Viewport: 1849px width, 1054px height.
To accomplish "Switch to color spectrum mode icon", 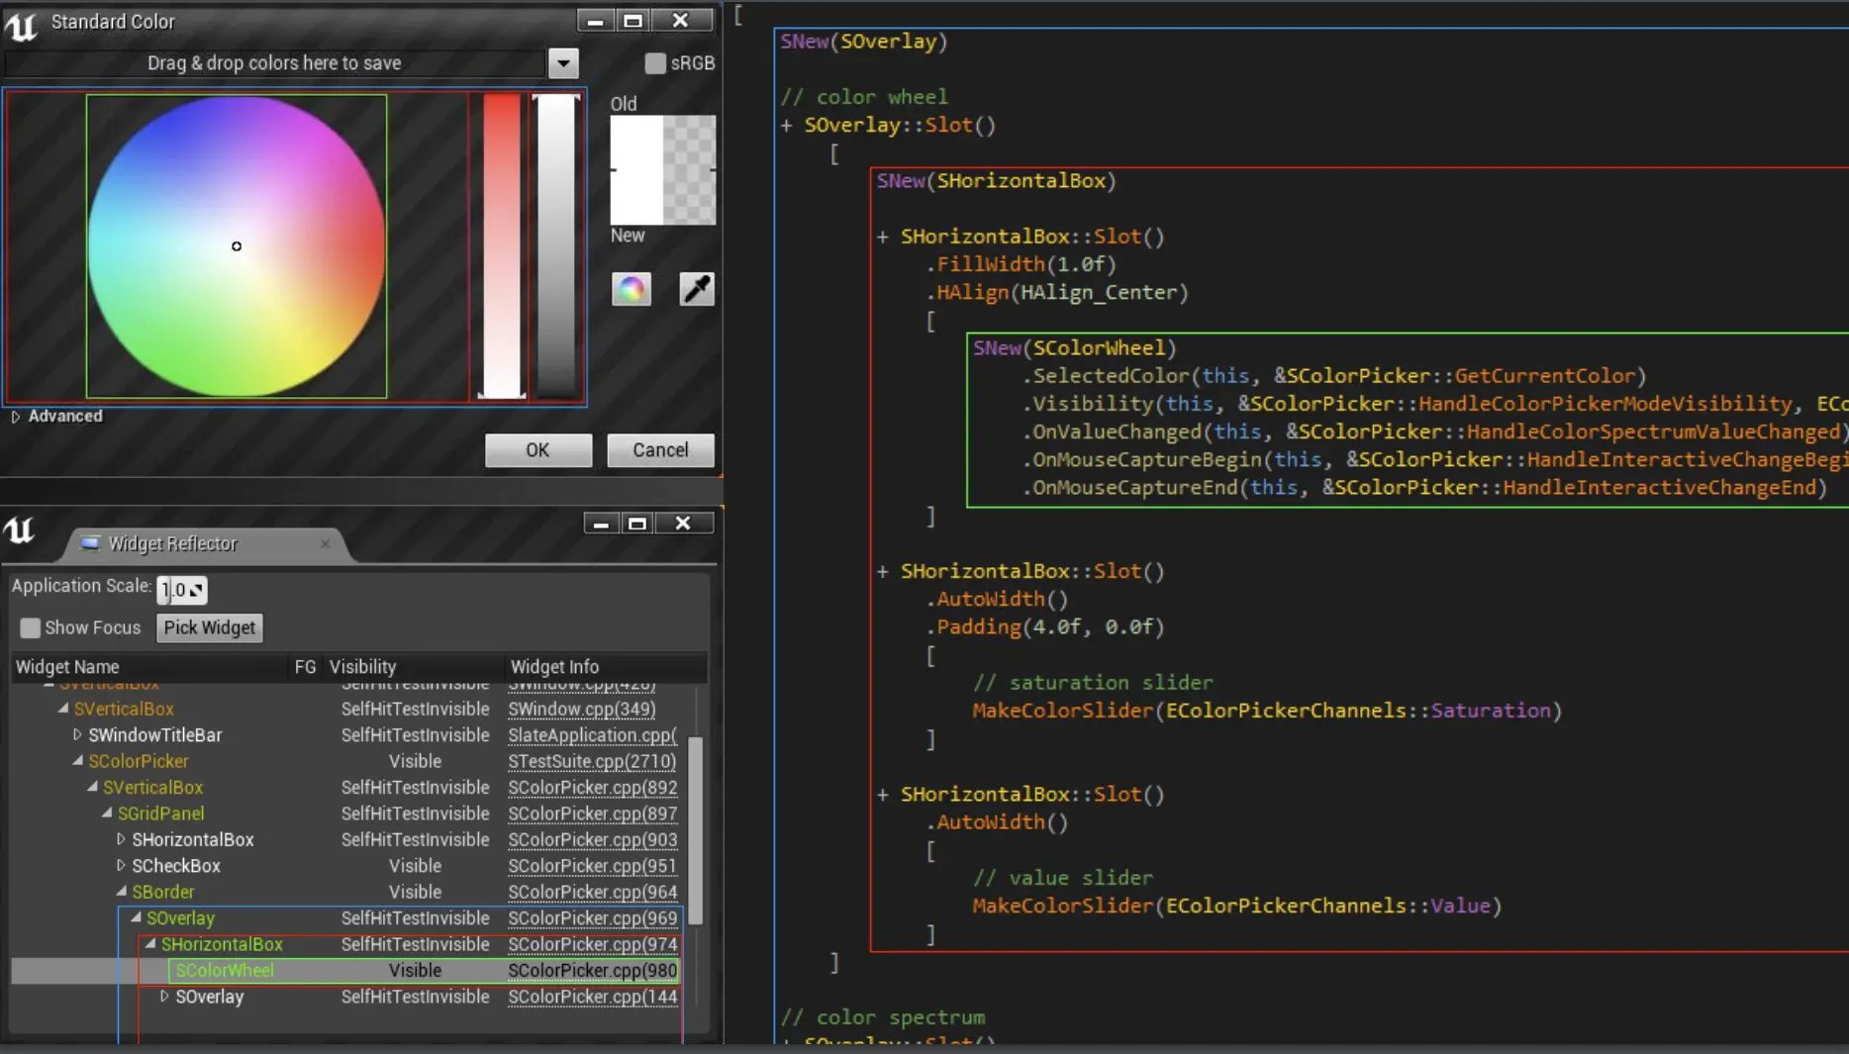I will (x=632, y=289).
